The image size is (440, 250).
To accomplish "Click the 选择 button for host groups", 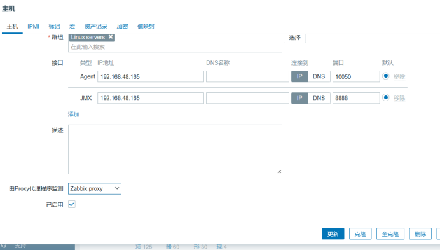I will [294, 38].
